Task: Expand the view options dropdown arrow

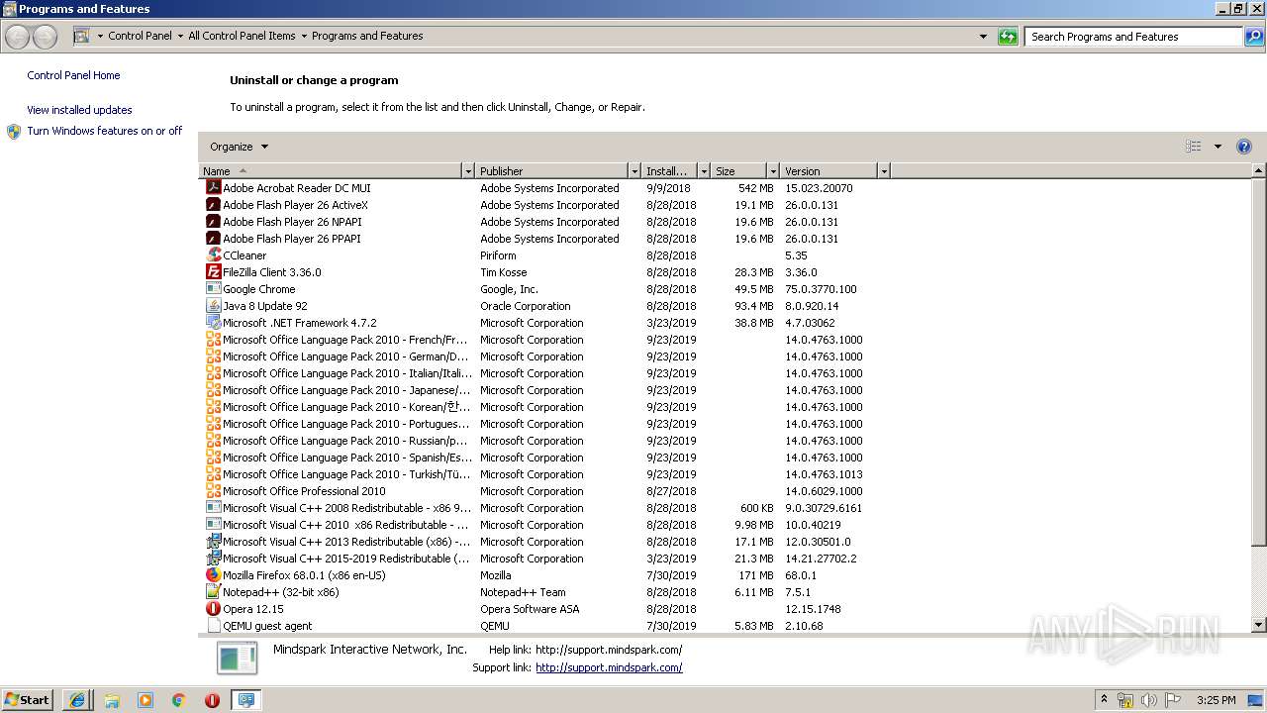Action: pos(1218,147)
